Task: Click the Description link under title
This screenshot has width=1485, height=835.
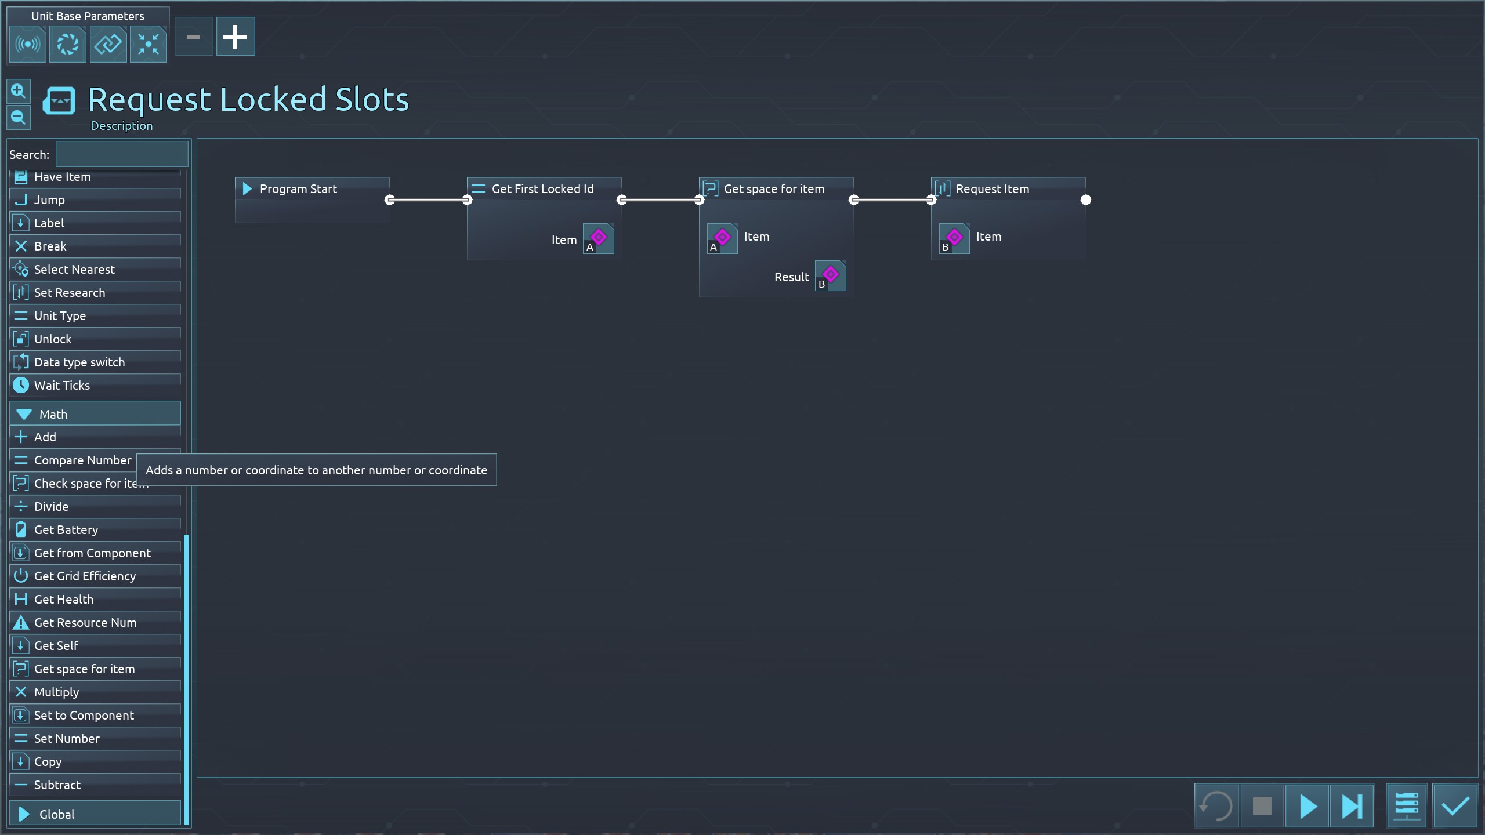Action: (121, 126)
